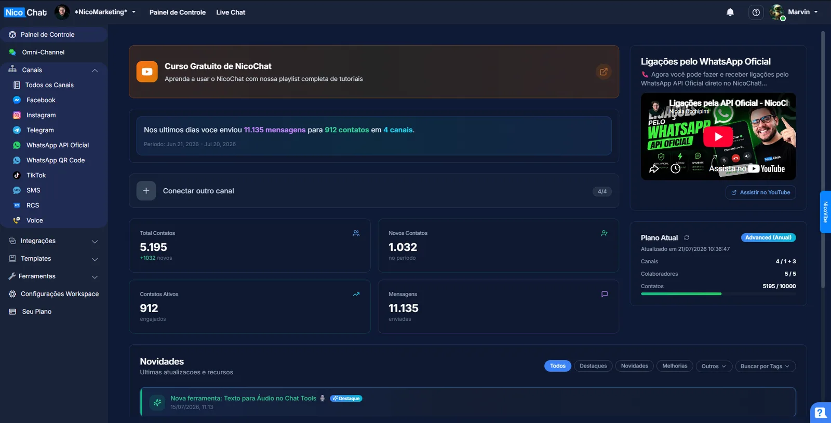Open Live Chat in top navigation

click(231, 12)
